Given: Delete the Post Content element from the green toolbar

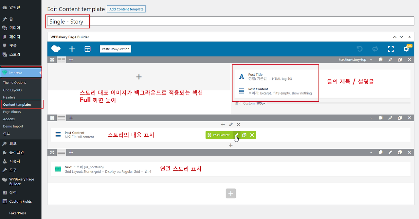Looking at the screenshot, I should pos(252,135).
